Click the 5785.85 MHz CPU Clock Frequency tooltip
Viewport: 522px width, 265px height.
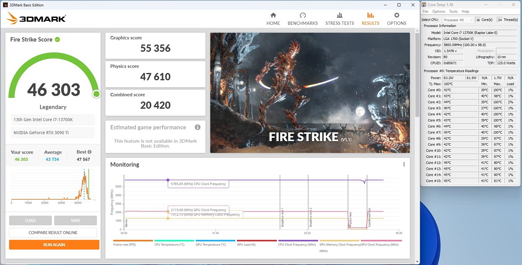tap(199, 184)
